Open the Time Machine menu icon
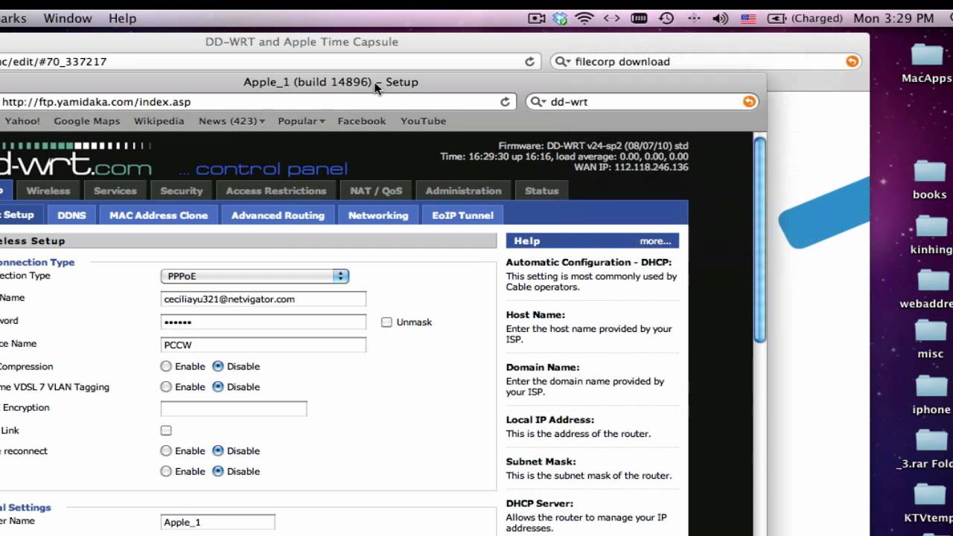Screen dimensions: 953x536 click(666, 19)
